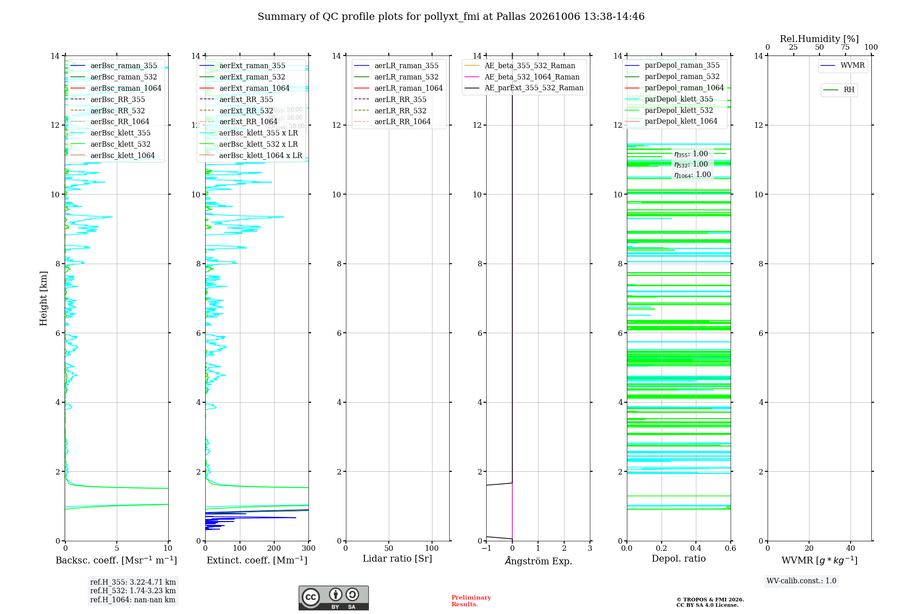Image resolution: width=902 pixels, height=614 pixels.
Task: Click the CC BY SA 4.0 License text
Action: (x=707, y=605)
